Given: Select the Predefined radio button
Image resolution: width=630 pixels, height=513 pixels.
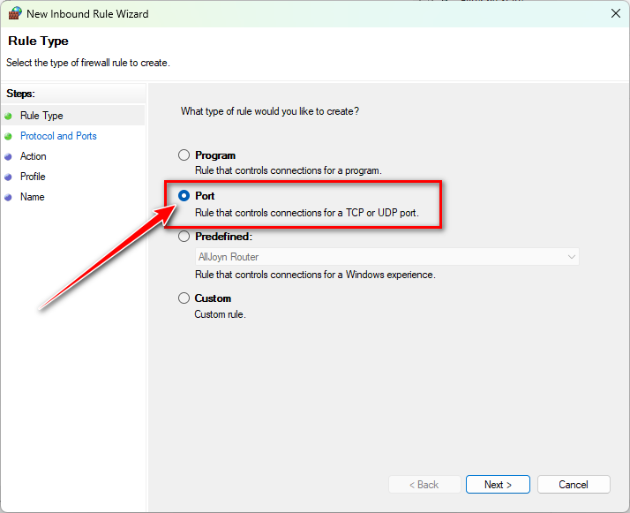Looking at the screenshot, I should pyautogui.click(x=184, y=237).
